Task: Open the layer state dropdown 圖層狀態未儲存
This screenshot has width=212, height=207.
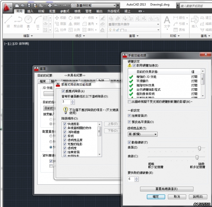Action: click(x=134, y=24)
